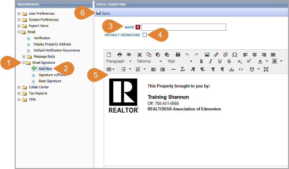Check the Default Signature checkbox
This screenshot has width=289, height=169.
pos(145,35)
